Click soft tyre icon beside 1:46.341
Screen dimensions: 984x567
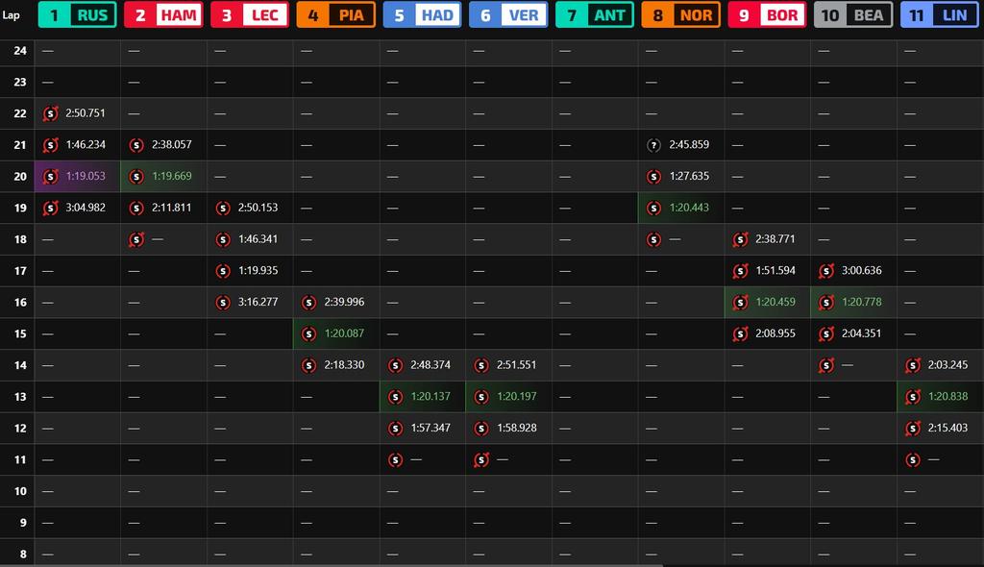point(223,239)
